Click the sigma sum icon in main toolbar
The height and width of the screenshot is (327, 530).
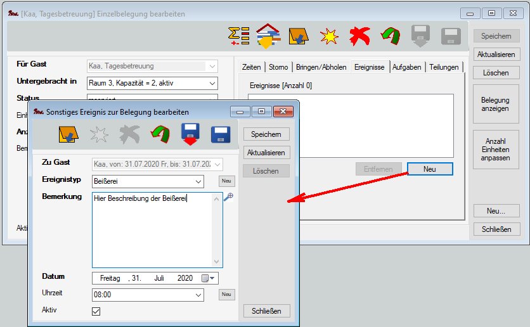pyautogui.click(x=238, y=37)
